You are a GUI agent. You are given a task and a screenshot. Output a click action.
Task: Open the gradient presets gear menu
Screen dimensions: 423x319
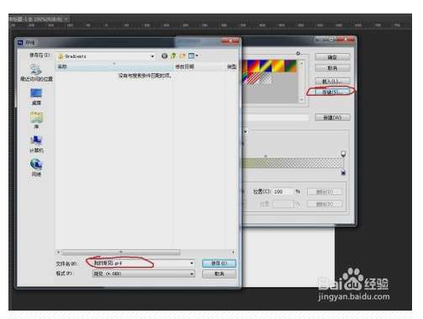point(298,53)
